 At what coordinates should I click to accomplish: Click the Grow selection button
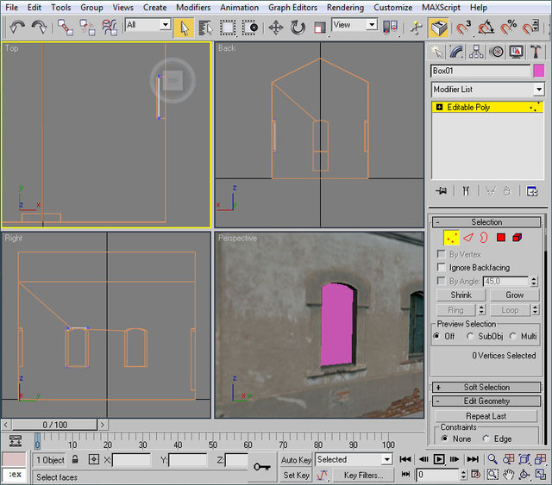pos(514,295)
